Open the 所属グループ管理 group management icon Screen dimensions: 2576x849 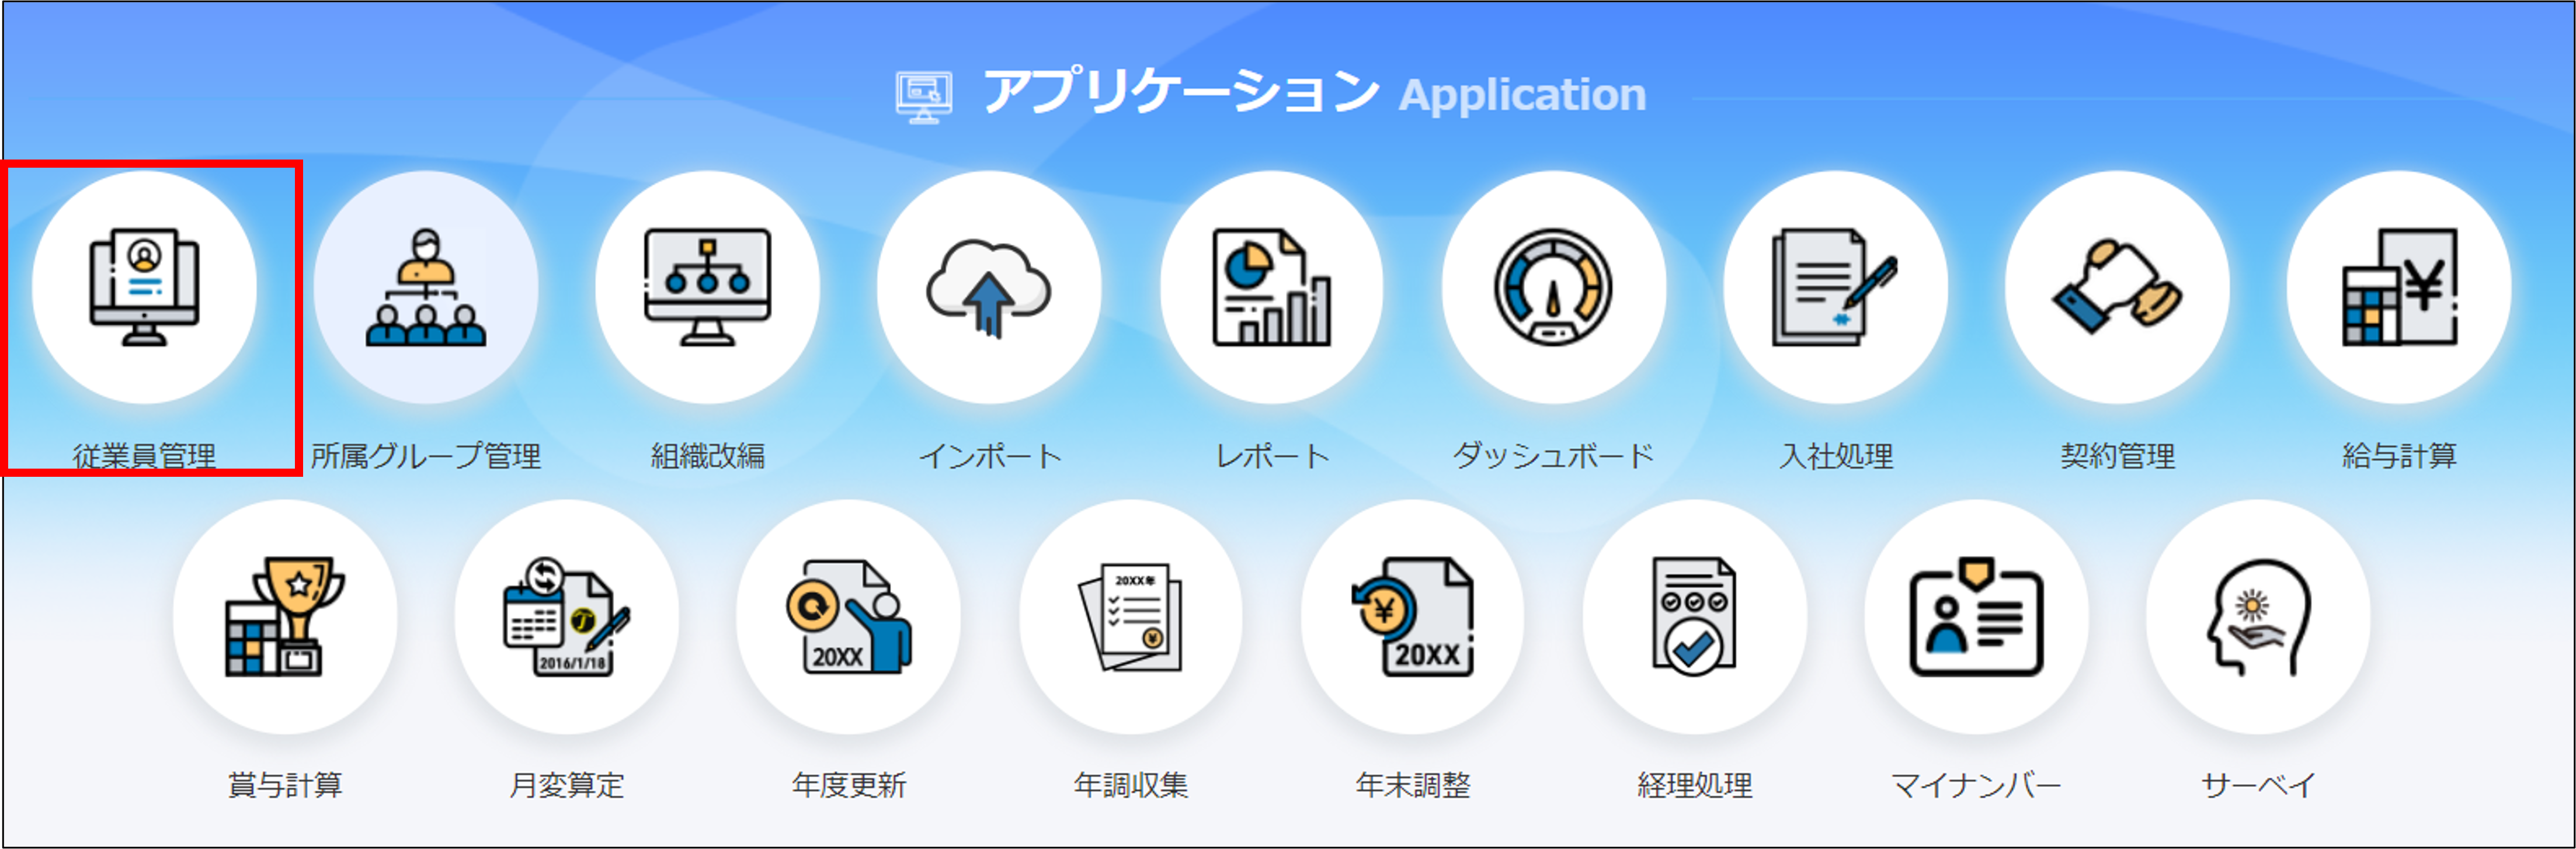[427, 288]
